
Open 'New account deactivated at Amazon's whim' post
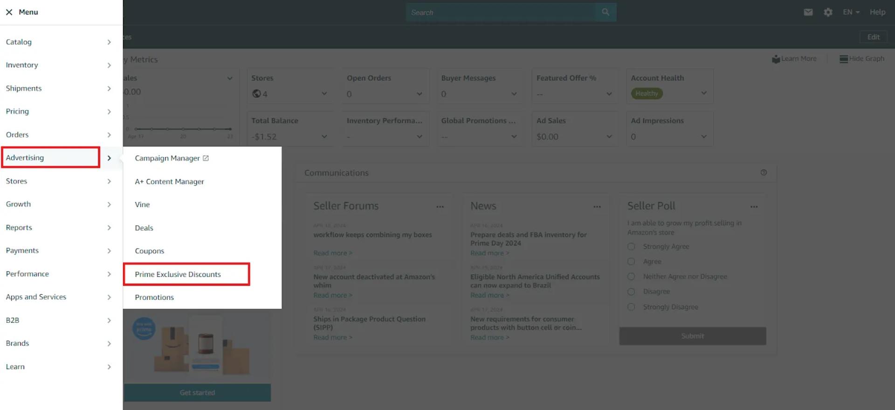click(x=374, y=281)
